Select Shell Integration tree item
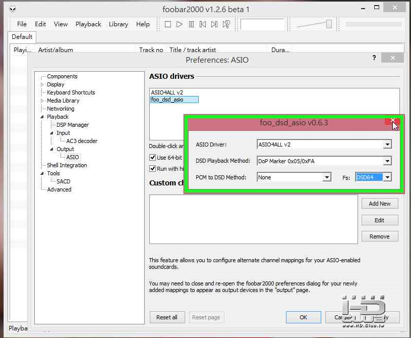Viewport: 411px width, 338px height. point(67,165)
